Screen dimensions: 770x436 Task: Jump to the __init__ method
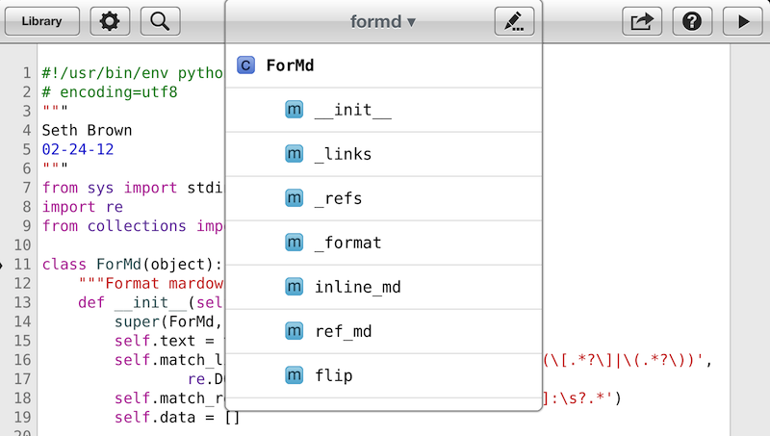383,110
